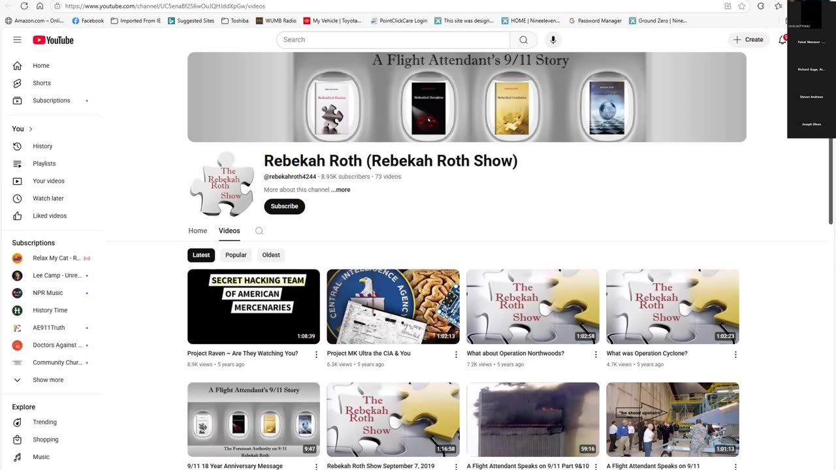Open the Password Manager bookmark
836x470 pixels.
(x=595, y=21)
